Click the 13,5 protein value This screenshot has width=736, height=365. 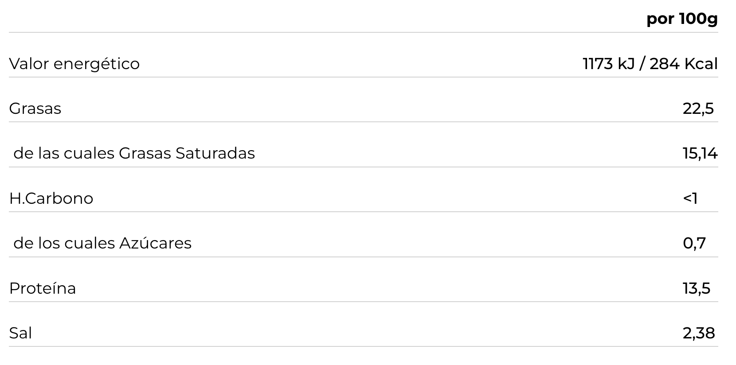click(696, 288)
